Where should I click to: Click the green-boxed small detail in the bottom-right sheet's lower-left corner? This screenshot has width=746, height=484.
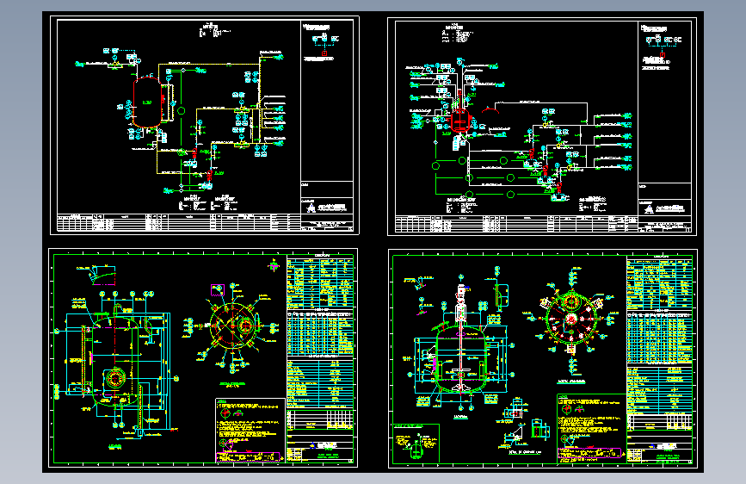click(x=416, y=443)
